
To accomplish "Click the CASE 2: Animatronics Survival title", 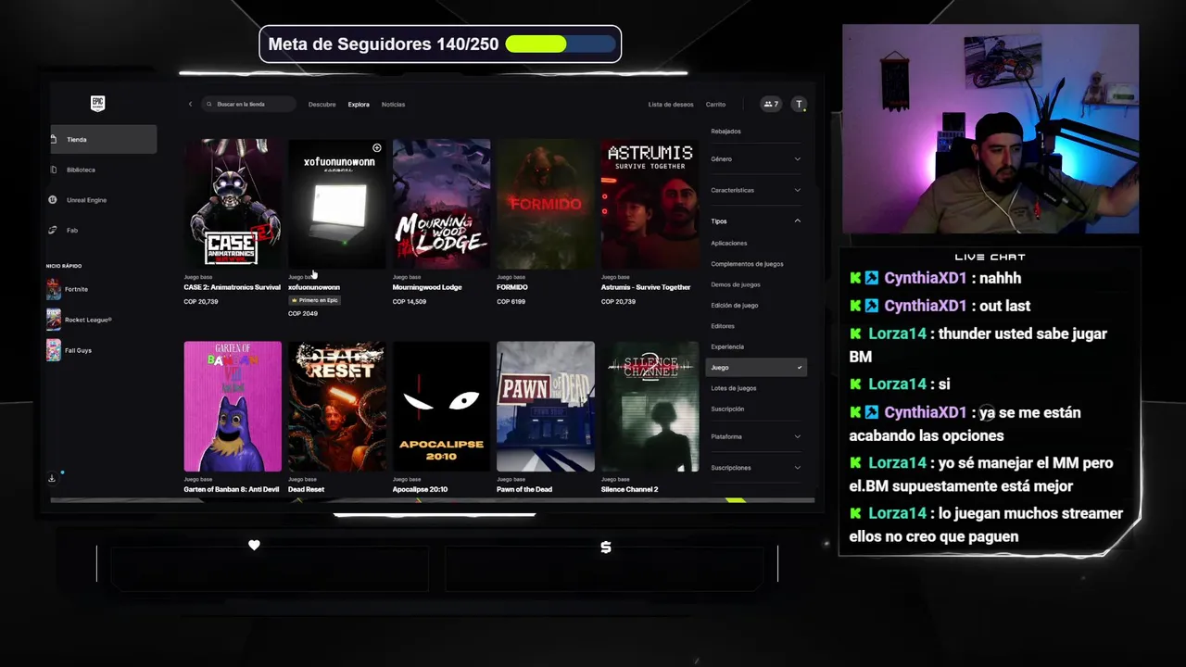I will click(x=232, y=287).
